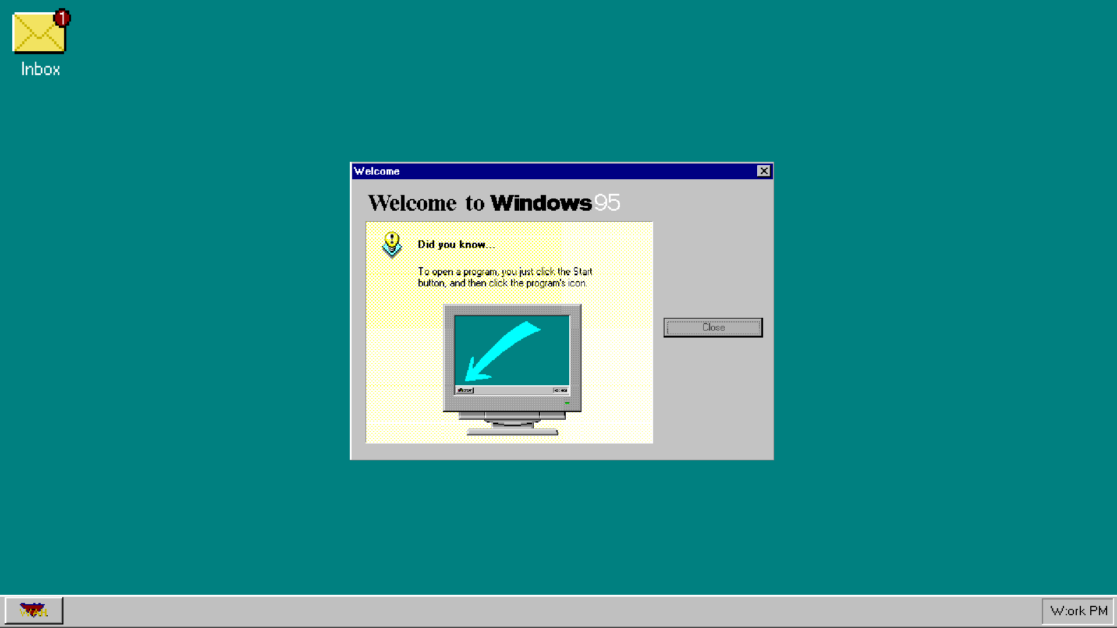Click the monitor illustration in the tip

click(512, 370)
